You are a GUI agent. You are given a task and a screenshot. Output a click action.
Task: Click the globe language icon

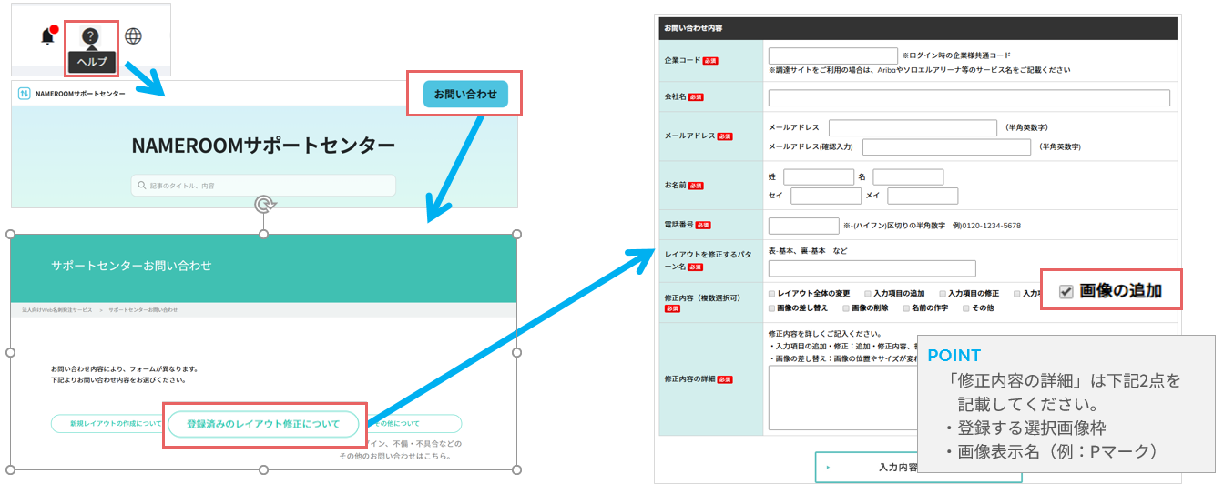pos(134,36)
